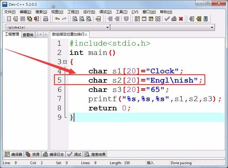228x168 pixels.
Task: Click the greyed Redo arrow icon
Action: [x=64, y=19]
